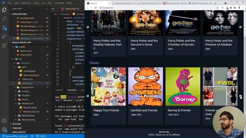246x138 pixels.
Task: Close the React App browser tab
Action: click(109, 3)
